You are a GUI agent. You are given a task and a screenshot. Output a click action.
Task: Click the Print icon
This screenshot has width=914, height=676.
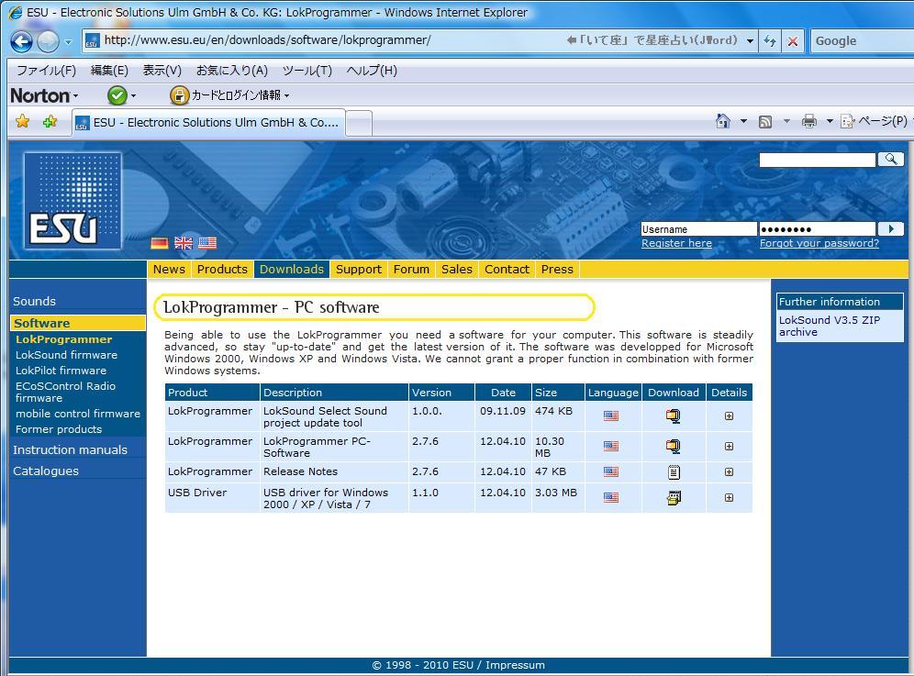(x=809, y=121)
